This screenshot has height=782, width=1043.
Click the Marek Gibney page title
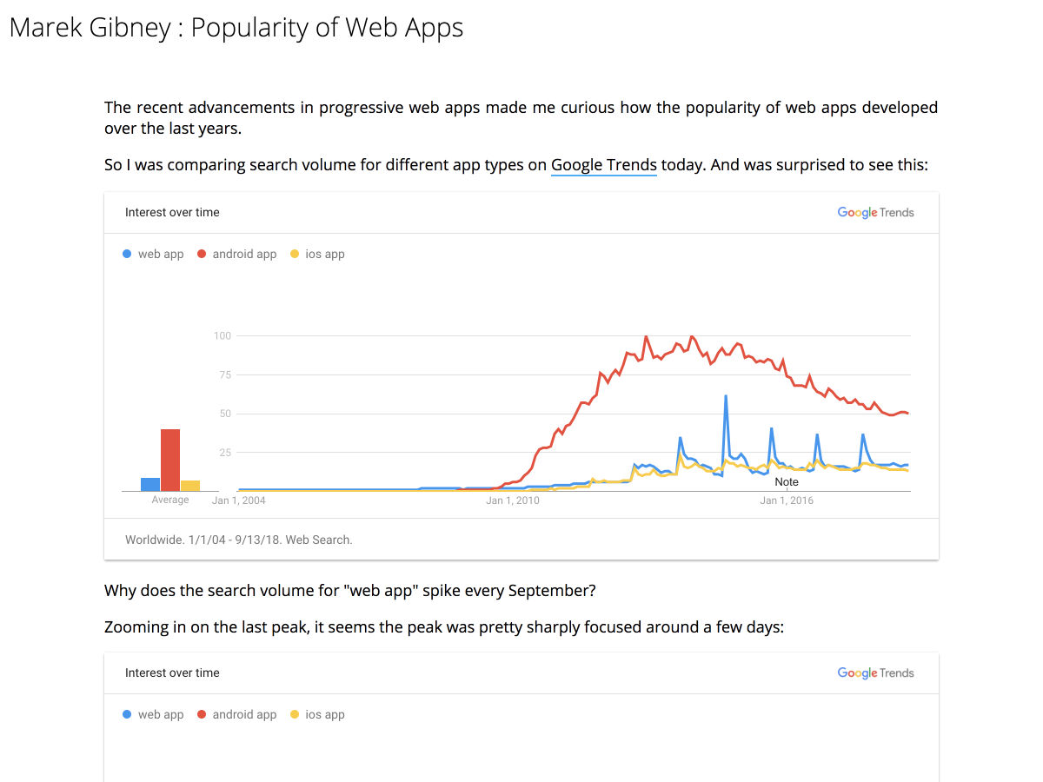236,27
